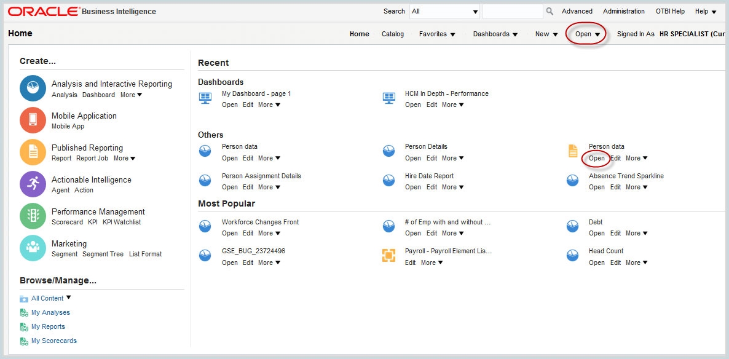Screen dimensions: 729x359
Task: Open the Dashboards menu in header
Action: point(495,34)
